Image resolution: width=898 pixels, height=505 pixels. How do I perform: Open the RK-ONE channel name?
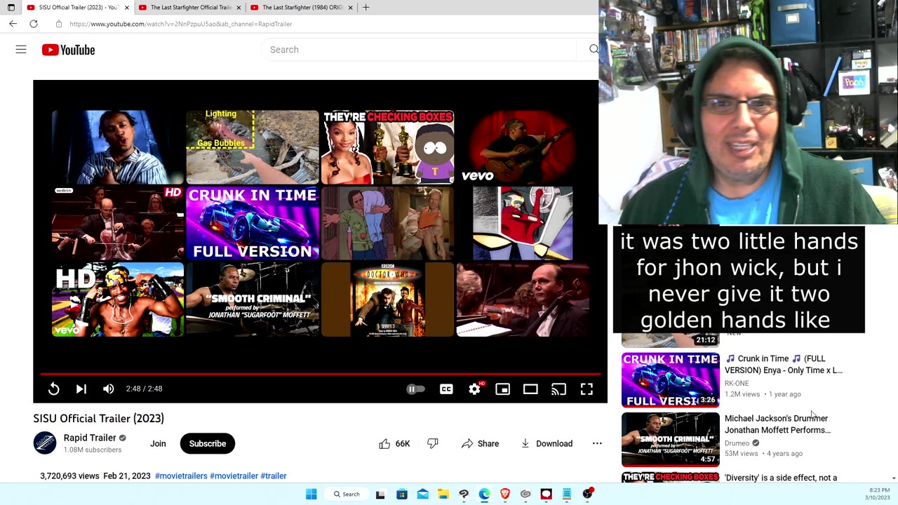click(737, 384)
